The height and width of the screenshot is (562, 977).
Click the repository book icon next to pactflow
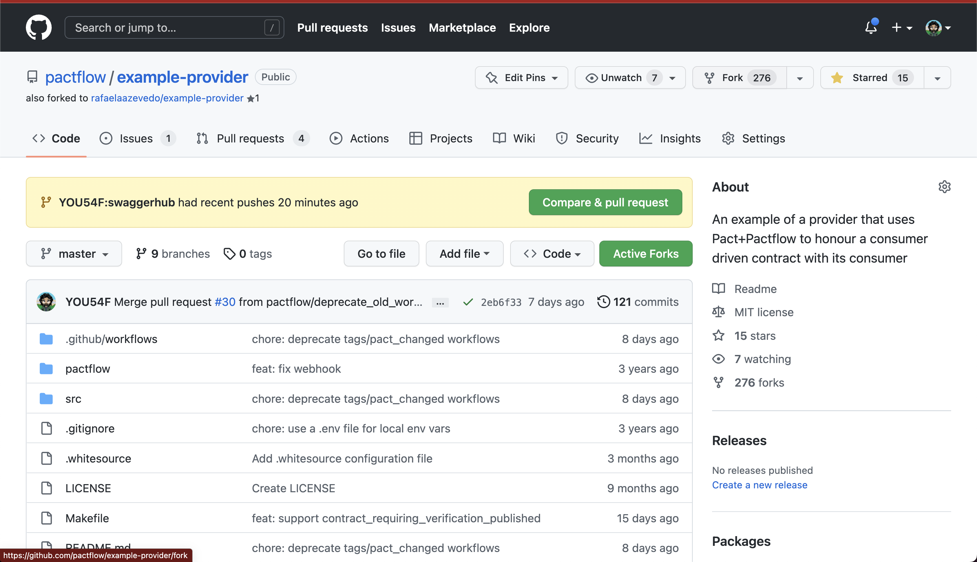point(32,77)
